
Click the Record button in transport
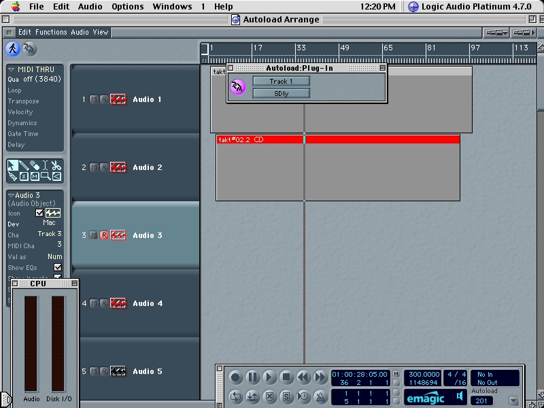235,377
